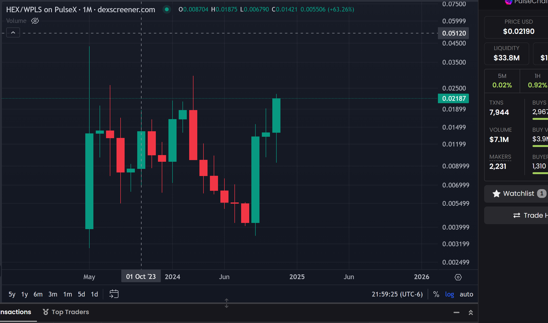Click the green market status dot
This screenshot has width=548, height=323.
coord(167,9)
